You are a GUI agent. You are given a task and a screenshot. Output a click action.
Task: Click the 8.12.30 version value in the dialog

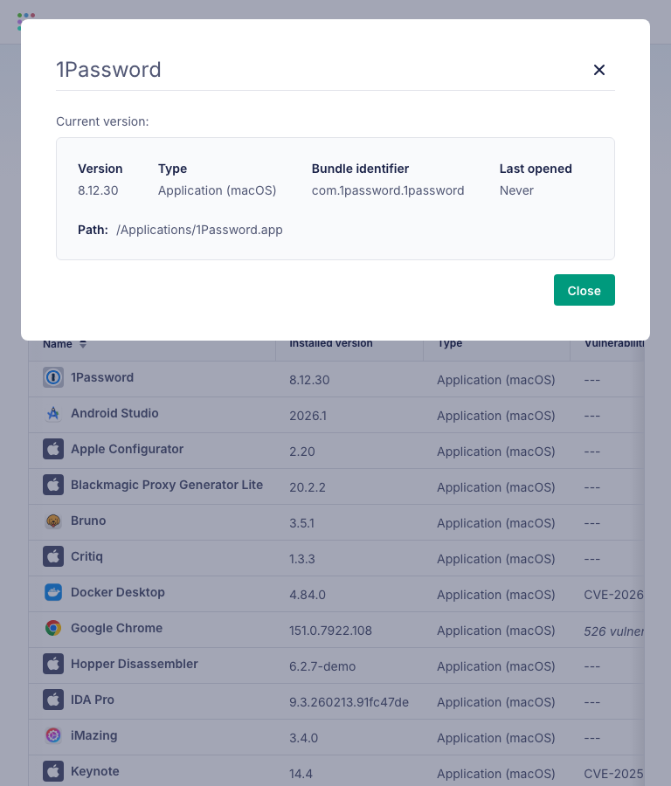tap(98, 190)
